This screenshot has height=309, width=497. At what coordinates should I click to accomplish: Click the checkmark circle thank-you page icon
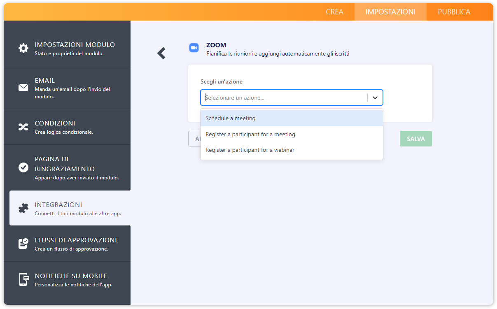click(x=23, y=167)
